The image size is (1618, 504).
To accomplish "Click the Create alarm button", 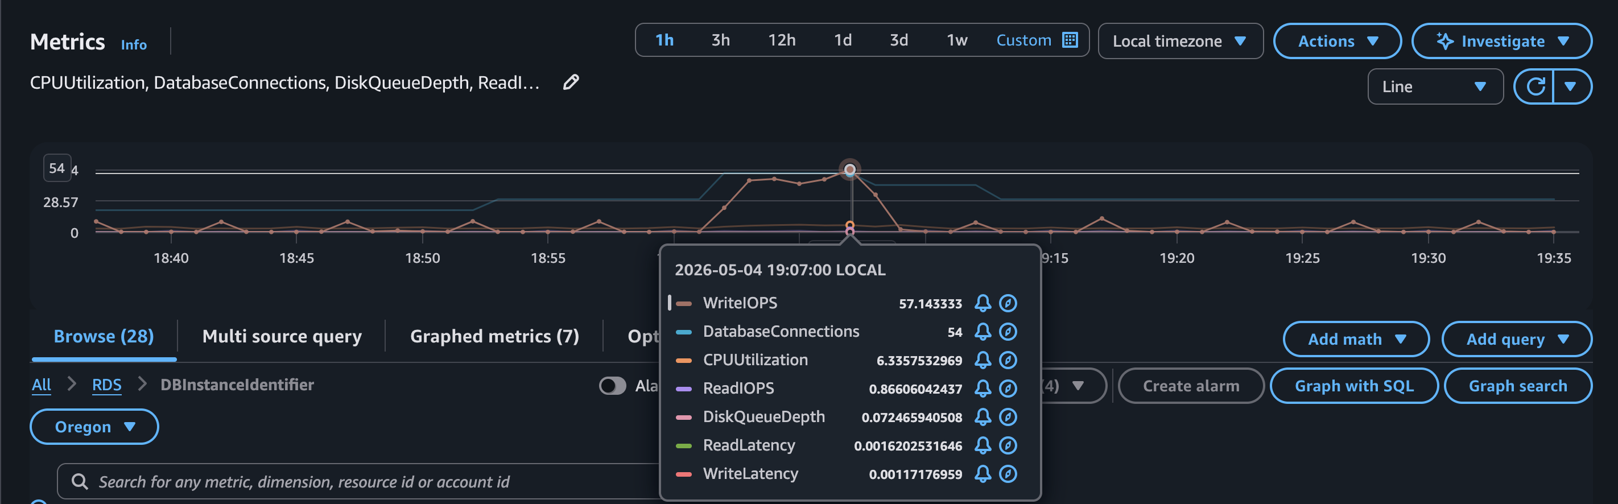I will pyautogui.click(x=1190, y=386).
